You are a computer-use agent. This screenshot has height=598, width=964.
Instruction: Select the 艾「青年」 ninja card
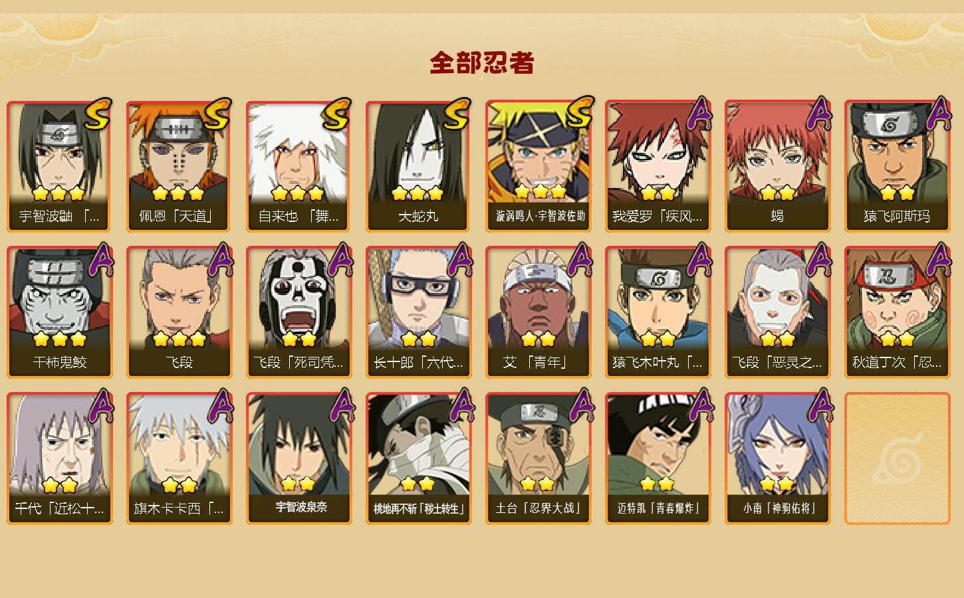coord(538,312)
